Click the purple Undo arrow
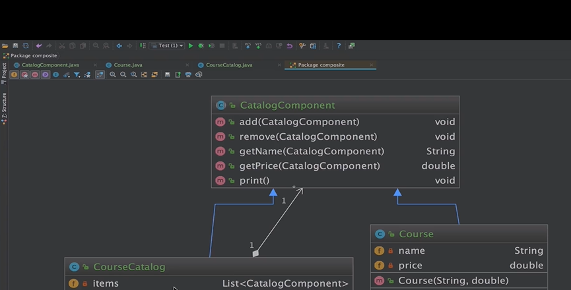Screen dimensions: 571x290 pyautogui.click(x=38, y=45)
